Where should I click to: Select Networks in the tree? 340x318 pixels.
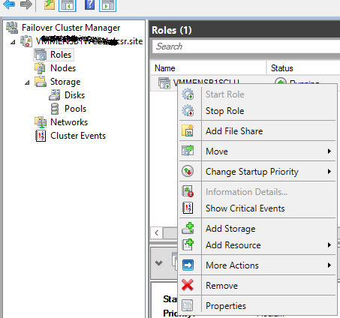click(x=69, y=122)
